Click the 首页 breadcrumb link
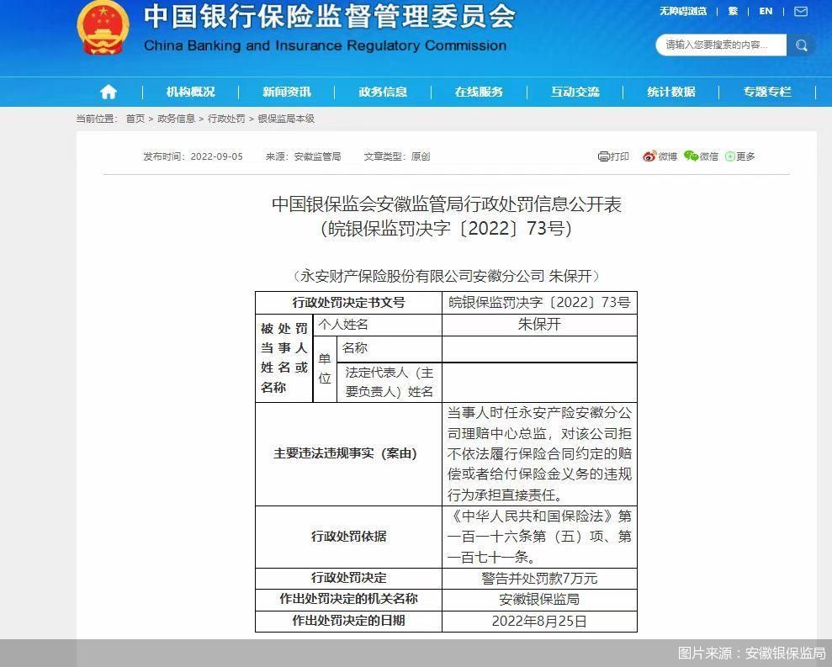This screenshot has height=667, width=832. pos(135,119)
